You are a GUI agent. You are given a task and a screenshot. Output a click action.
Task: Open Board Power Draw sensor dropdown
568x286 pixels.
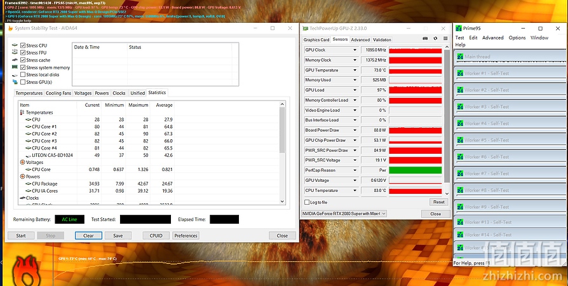pyautogui.click(x=355, y=130)
